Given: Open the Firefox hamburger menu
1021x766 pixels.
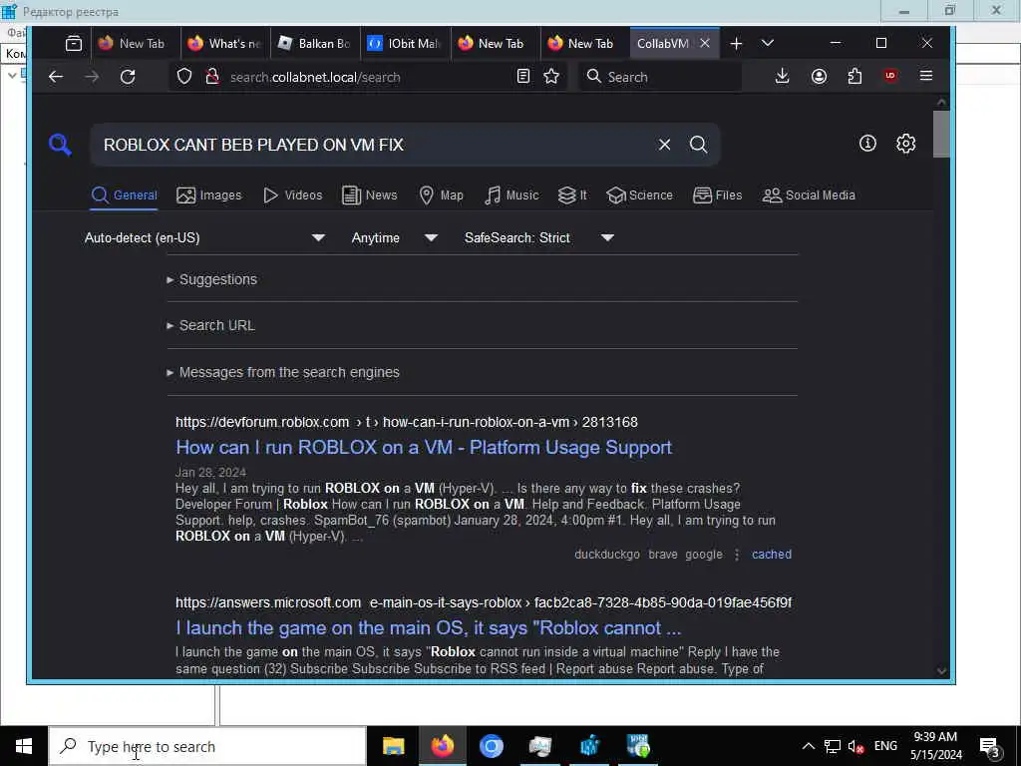Looking at the screenshot, I should 926,76.
